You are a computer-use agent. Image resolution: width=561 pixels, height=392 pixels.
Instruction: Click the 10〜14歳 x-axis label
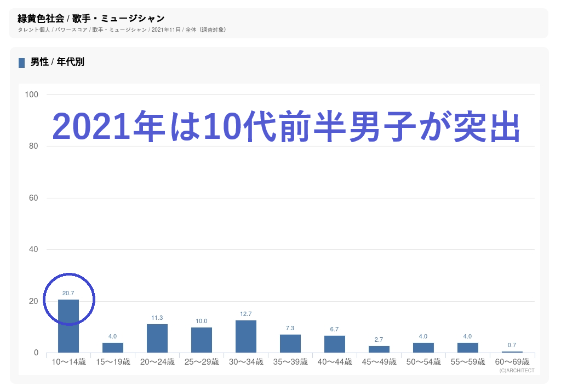tap(68, 362)
